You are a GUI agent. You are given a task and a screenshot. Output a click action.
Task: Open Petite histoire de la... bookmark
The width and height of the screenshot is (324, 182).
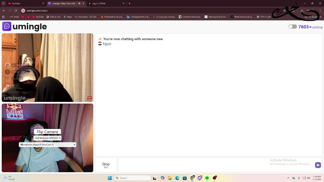(242, 17)
